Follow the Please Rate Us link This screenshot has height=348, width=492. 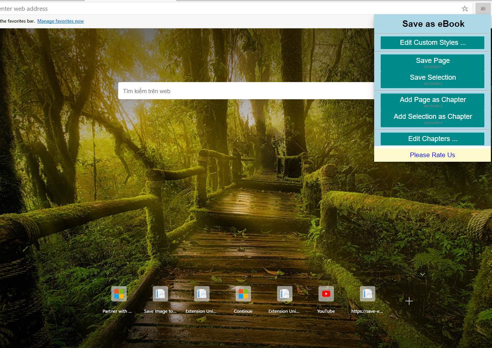432,155
